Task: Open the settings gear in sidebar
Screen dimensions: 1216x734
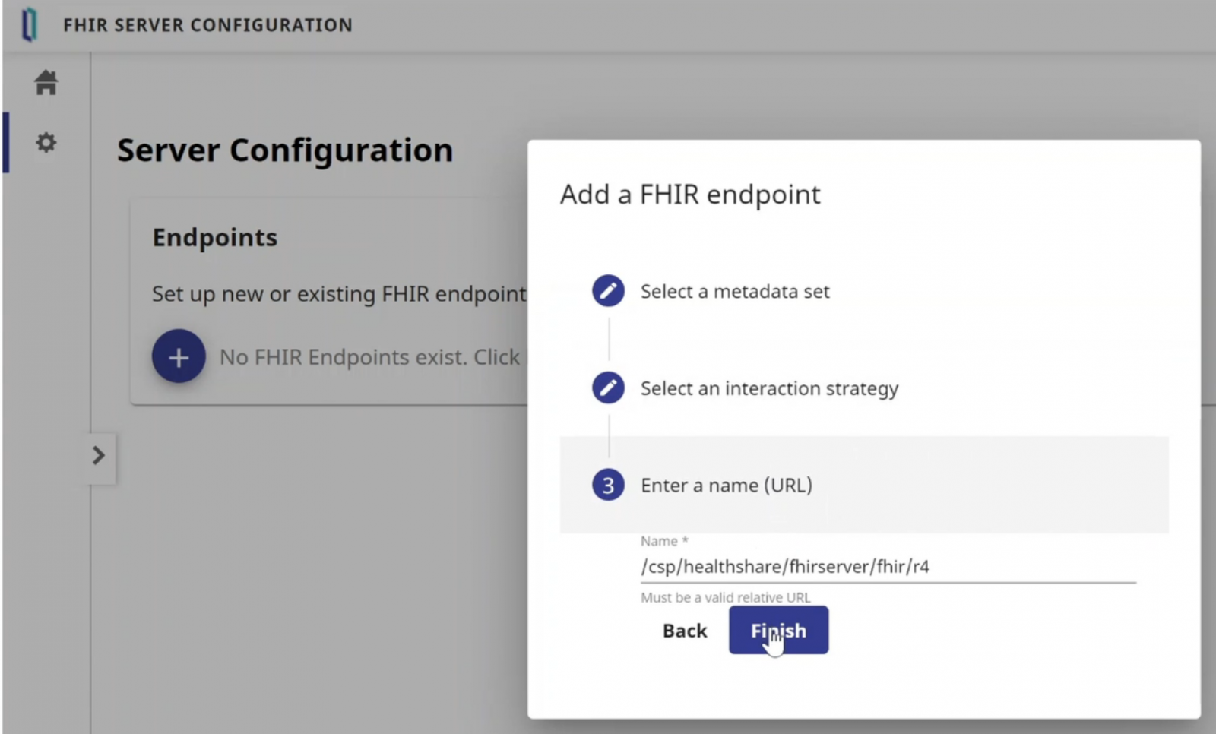Action: pyautogui.click(x=46, y=142)
